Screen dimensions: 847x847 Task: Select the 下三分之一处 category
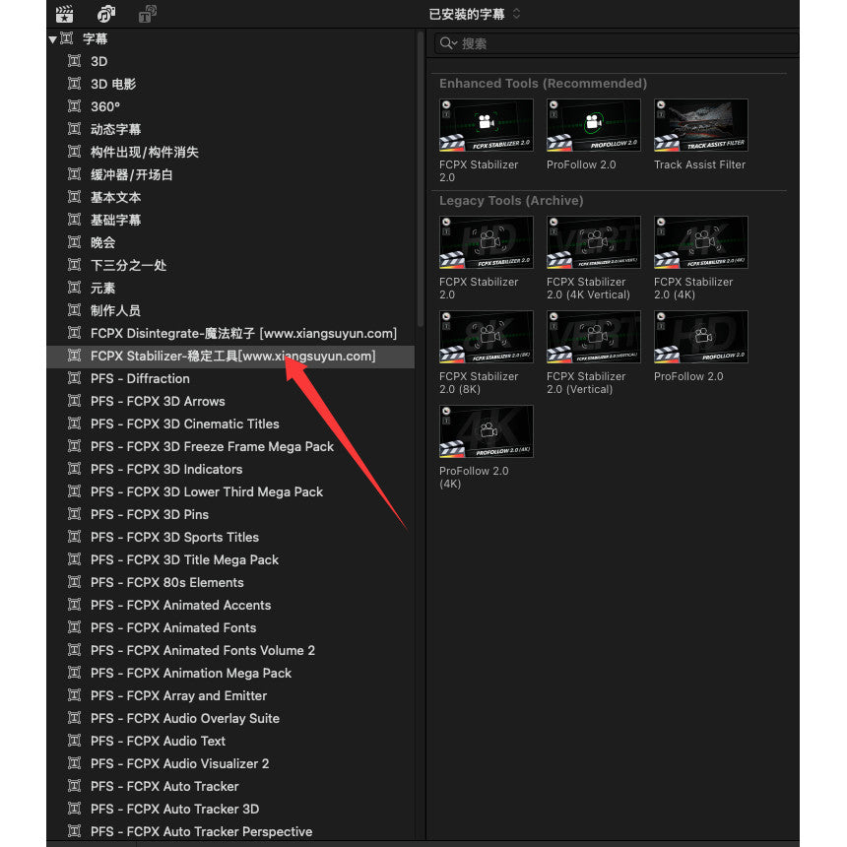pyautogui.click(x=230, y=266)
